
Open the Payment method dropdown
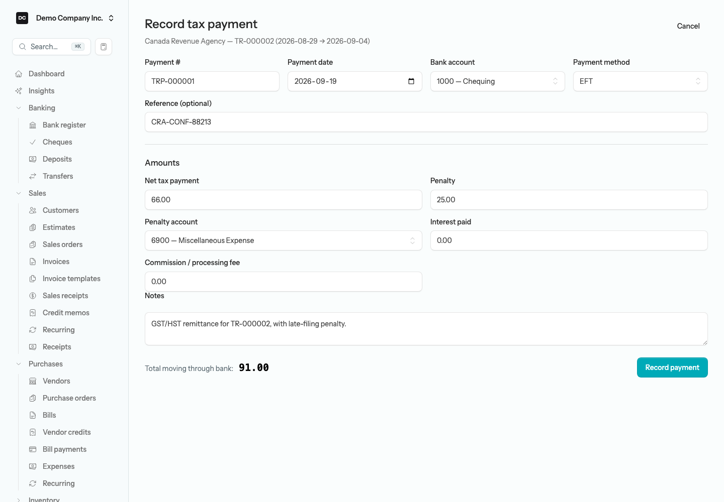(641, 81)
